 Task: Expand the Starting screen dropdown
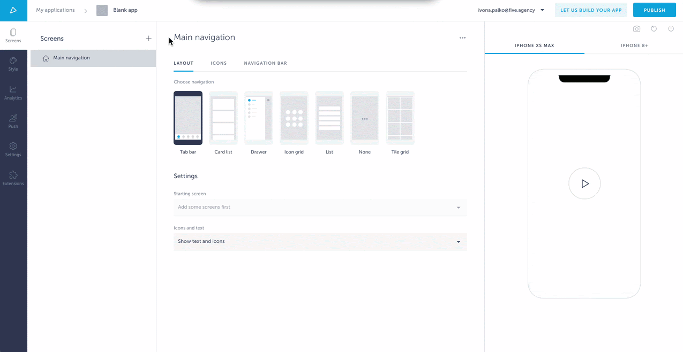click(x=320, y=207)
